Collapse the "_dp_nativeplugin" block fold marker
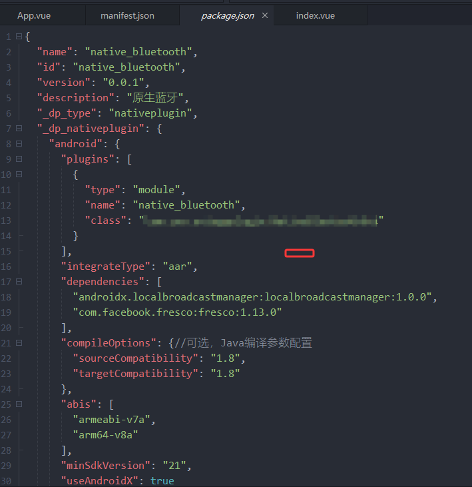Viewport: 472px width, 487px height. click(19, 129)
